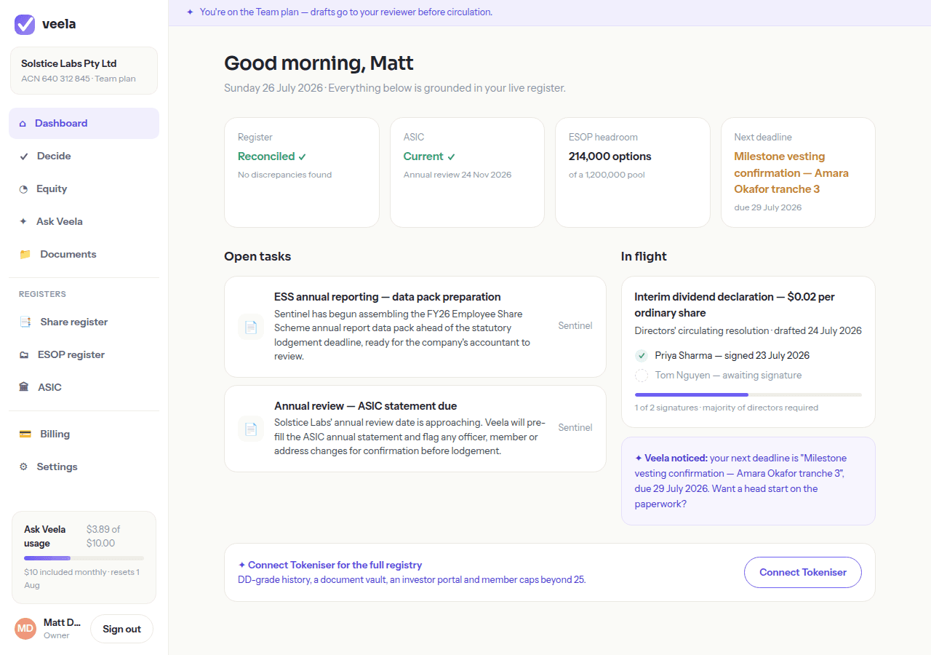
Task: Click the Settings gear icon
Action: click(x=23, y=467)
